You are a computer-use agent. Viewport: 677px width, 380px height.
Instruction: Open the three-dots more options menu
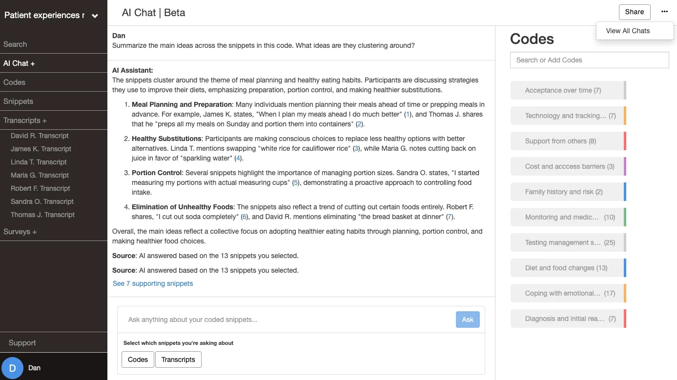point(664,12)
